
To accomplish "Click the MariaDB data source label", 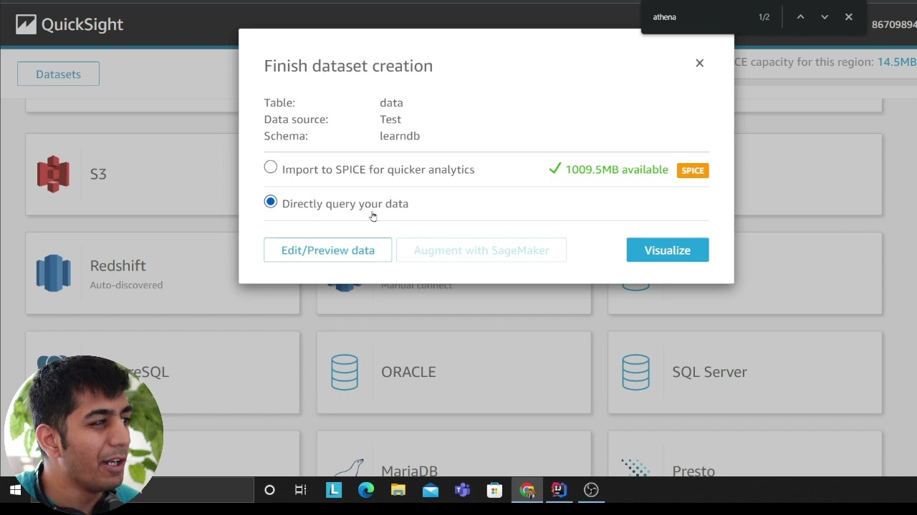I will click(x=409, y=471).
